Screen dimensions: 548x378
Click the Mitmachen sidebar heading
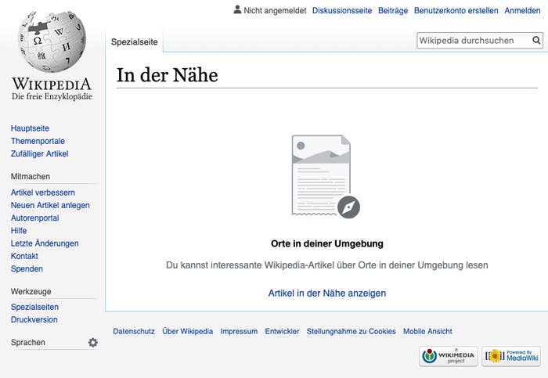pyautogui.click(x=31, y=176)
